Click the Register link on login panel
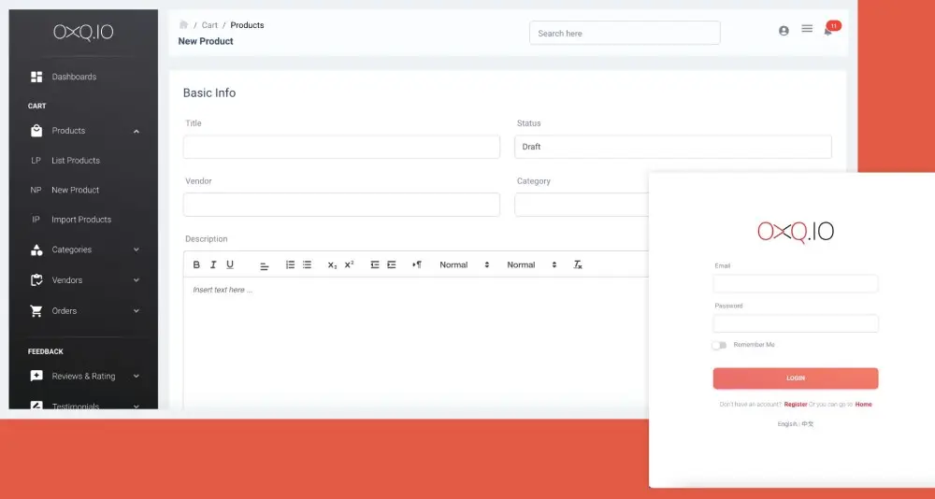Image resolution: width=935 pixels, height=499 pixels. point(796,405)
